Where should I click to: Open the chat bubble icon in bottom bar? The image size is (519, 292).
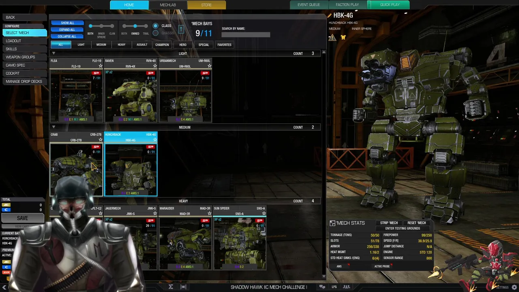tap(322, 287)
